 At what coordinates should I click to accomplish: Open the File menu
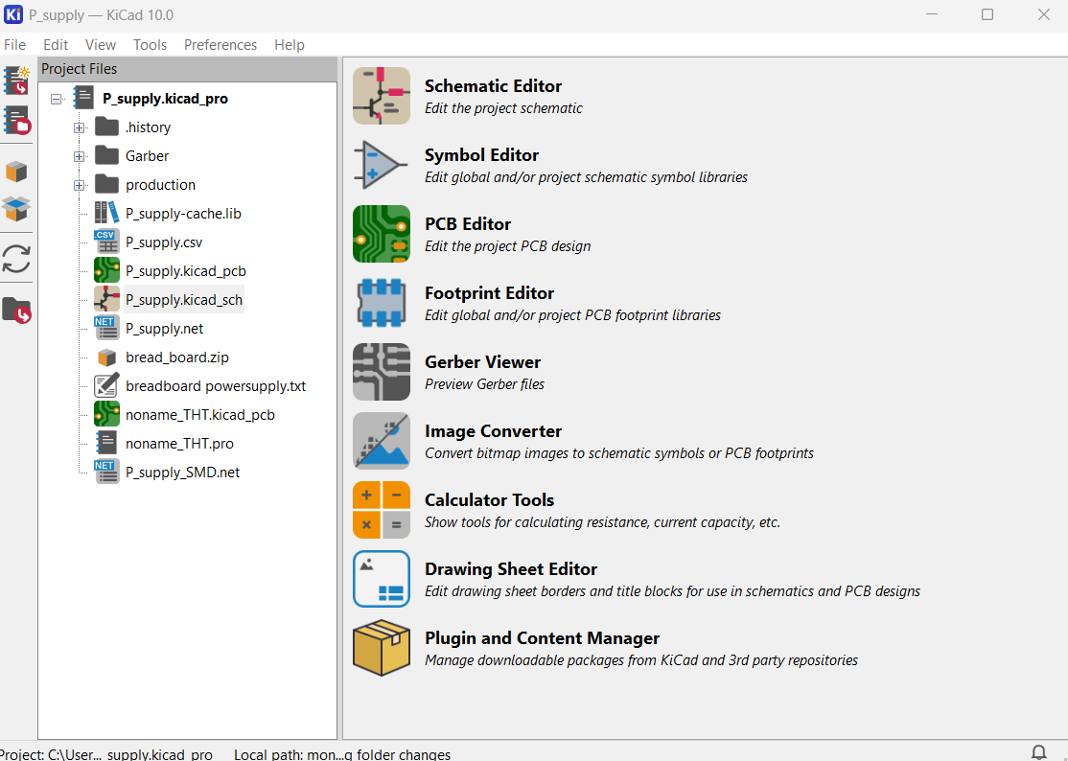(x=15, y=45)
